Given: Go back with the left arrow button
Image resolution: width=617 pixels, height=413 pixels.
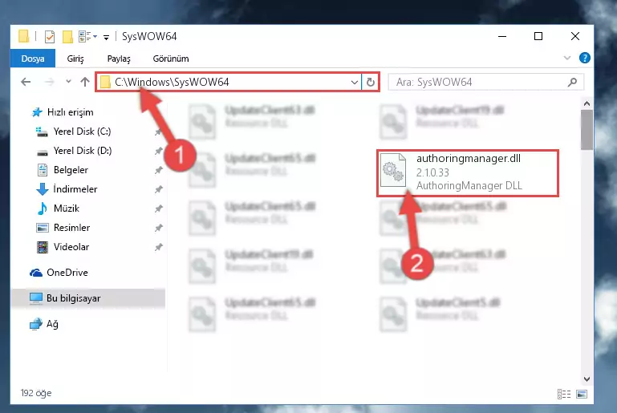Looking at the screenshot, I should click(26, 82).
